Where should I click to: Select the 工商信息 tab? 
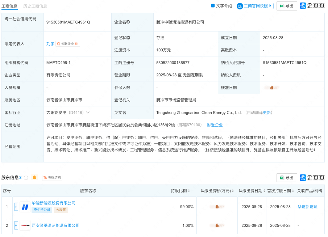click(11, 6)
